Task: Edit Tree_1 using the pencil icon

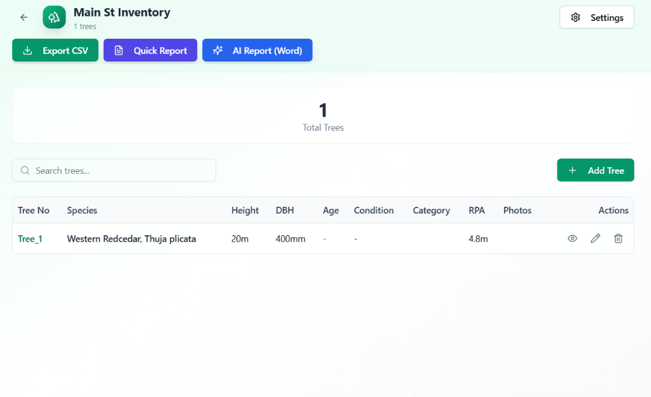Action: coord(595,238)
